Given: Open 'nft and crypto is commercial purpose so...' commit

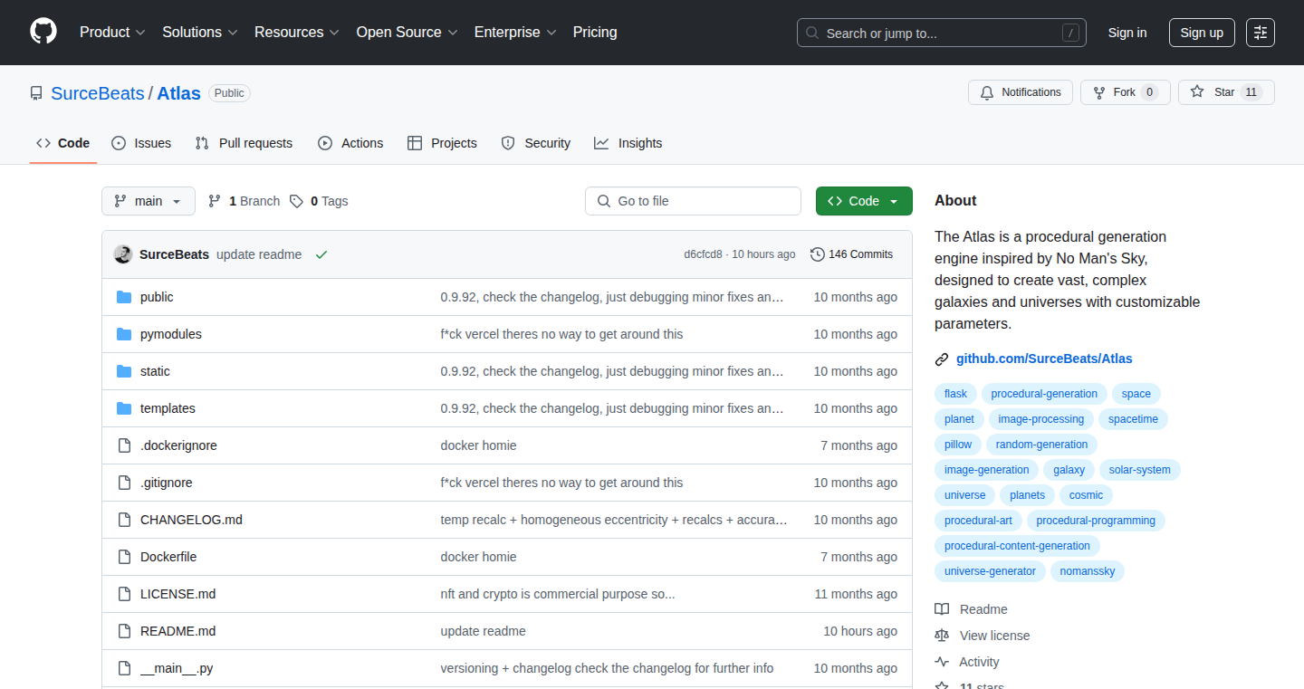Looking at the screenshot, I should [558, 594].
